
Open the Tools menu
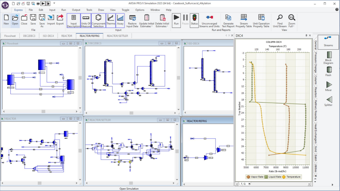[89, 10]
